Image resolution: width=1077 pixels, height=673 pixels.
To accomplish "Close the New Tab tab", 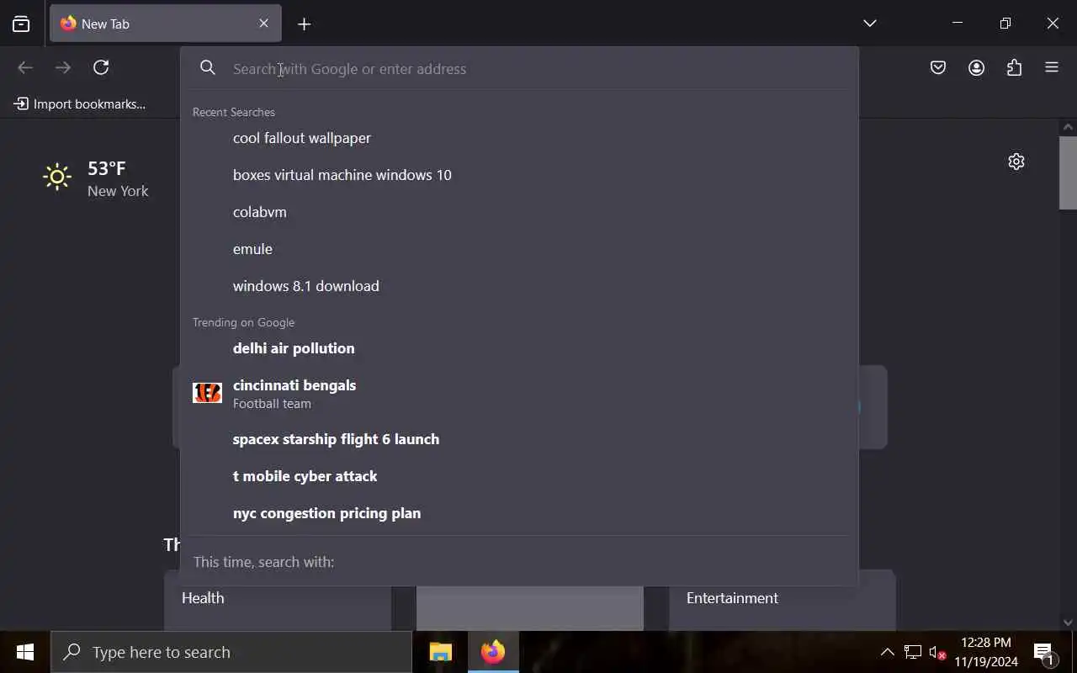I will coord(263,24).
